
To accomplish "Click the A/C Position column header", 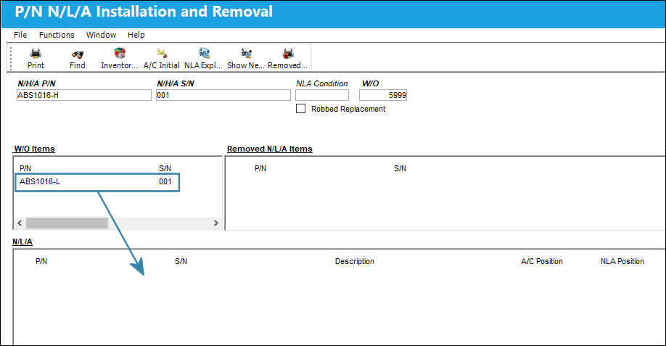I will tap(541, 262).
